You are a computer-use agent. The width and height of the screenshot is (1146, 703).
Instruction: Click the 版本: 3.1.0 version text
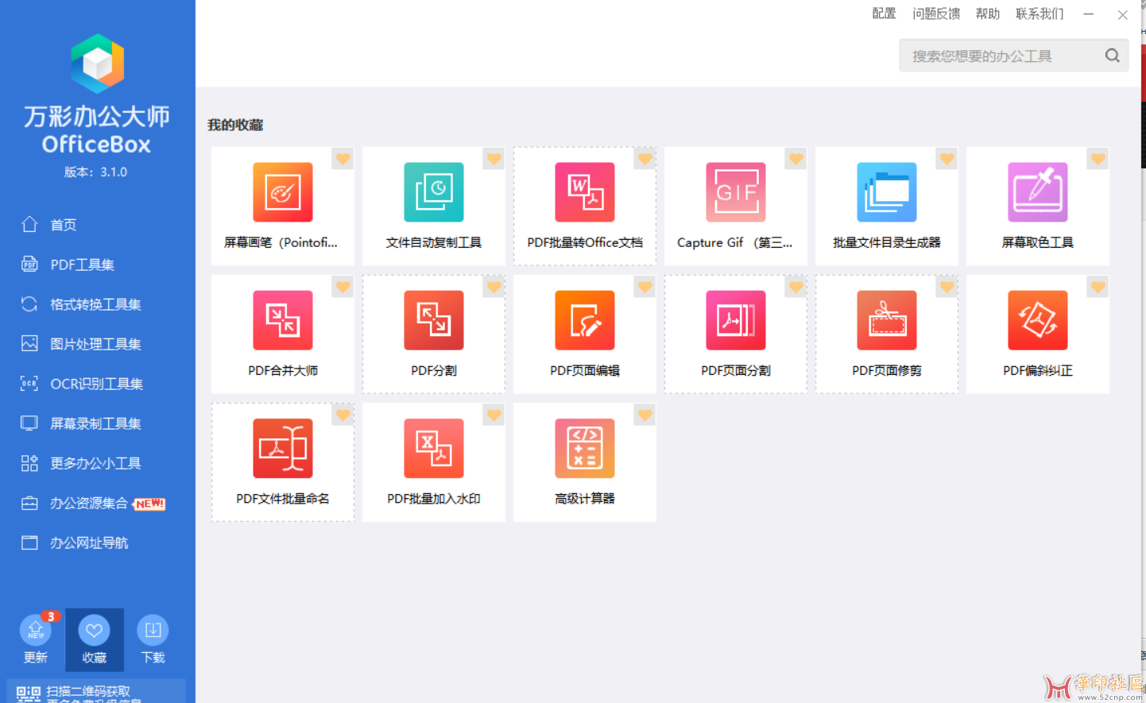click(96, 172)
